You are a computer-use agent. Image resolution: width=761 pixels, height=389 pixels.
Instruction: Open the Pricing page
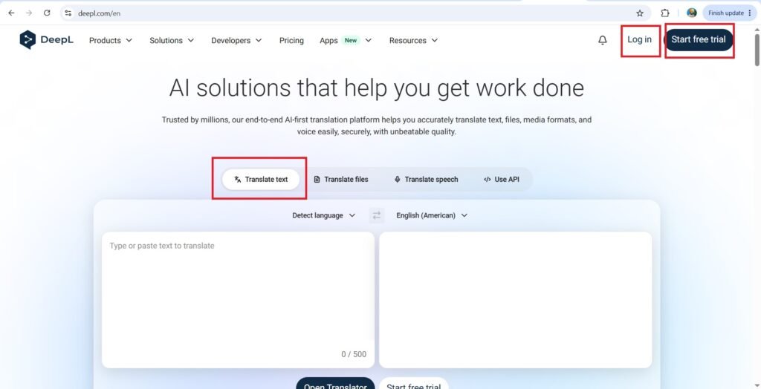(291, 41)
